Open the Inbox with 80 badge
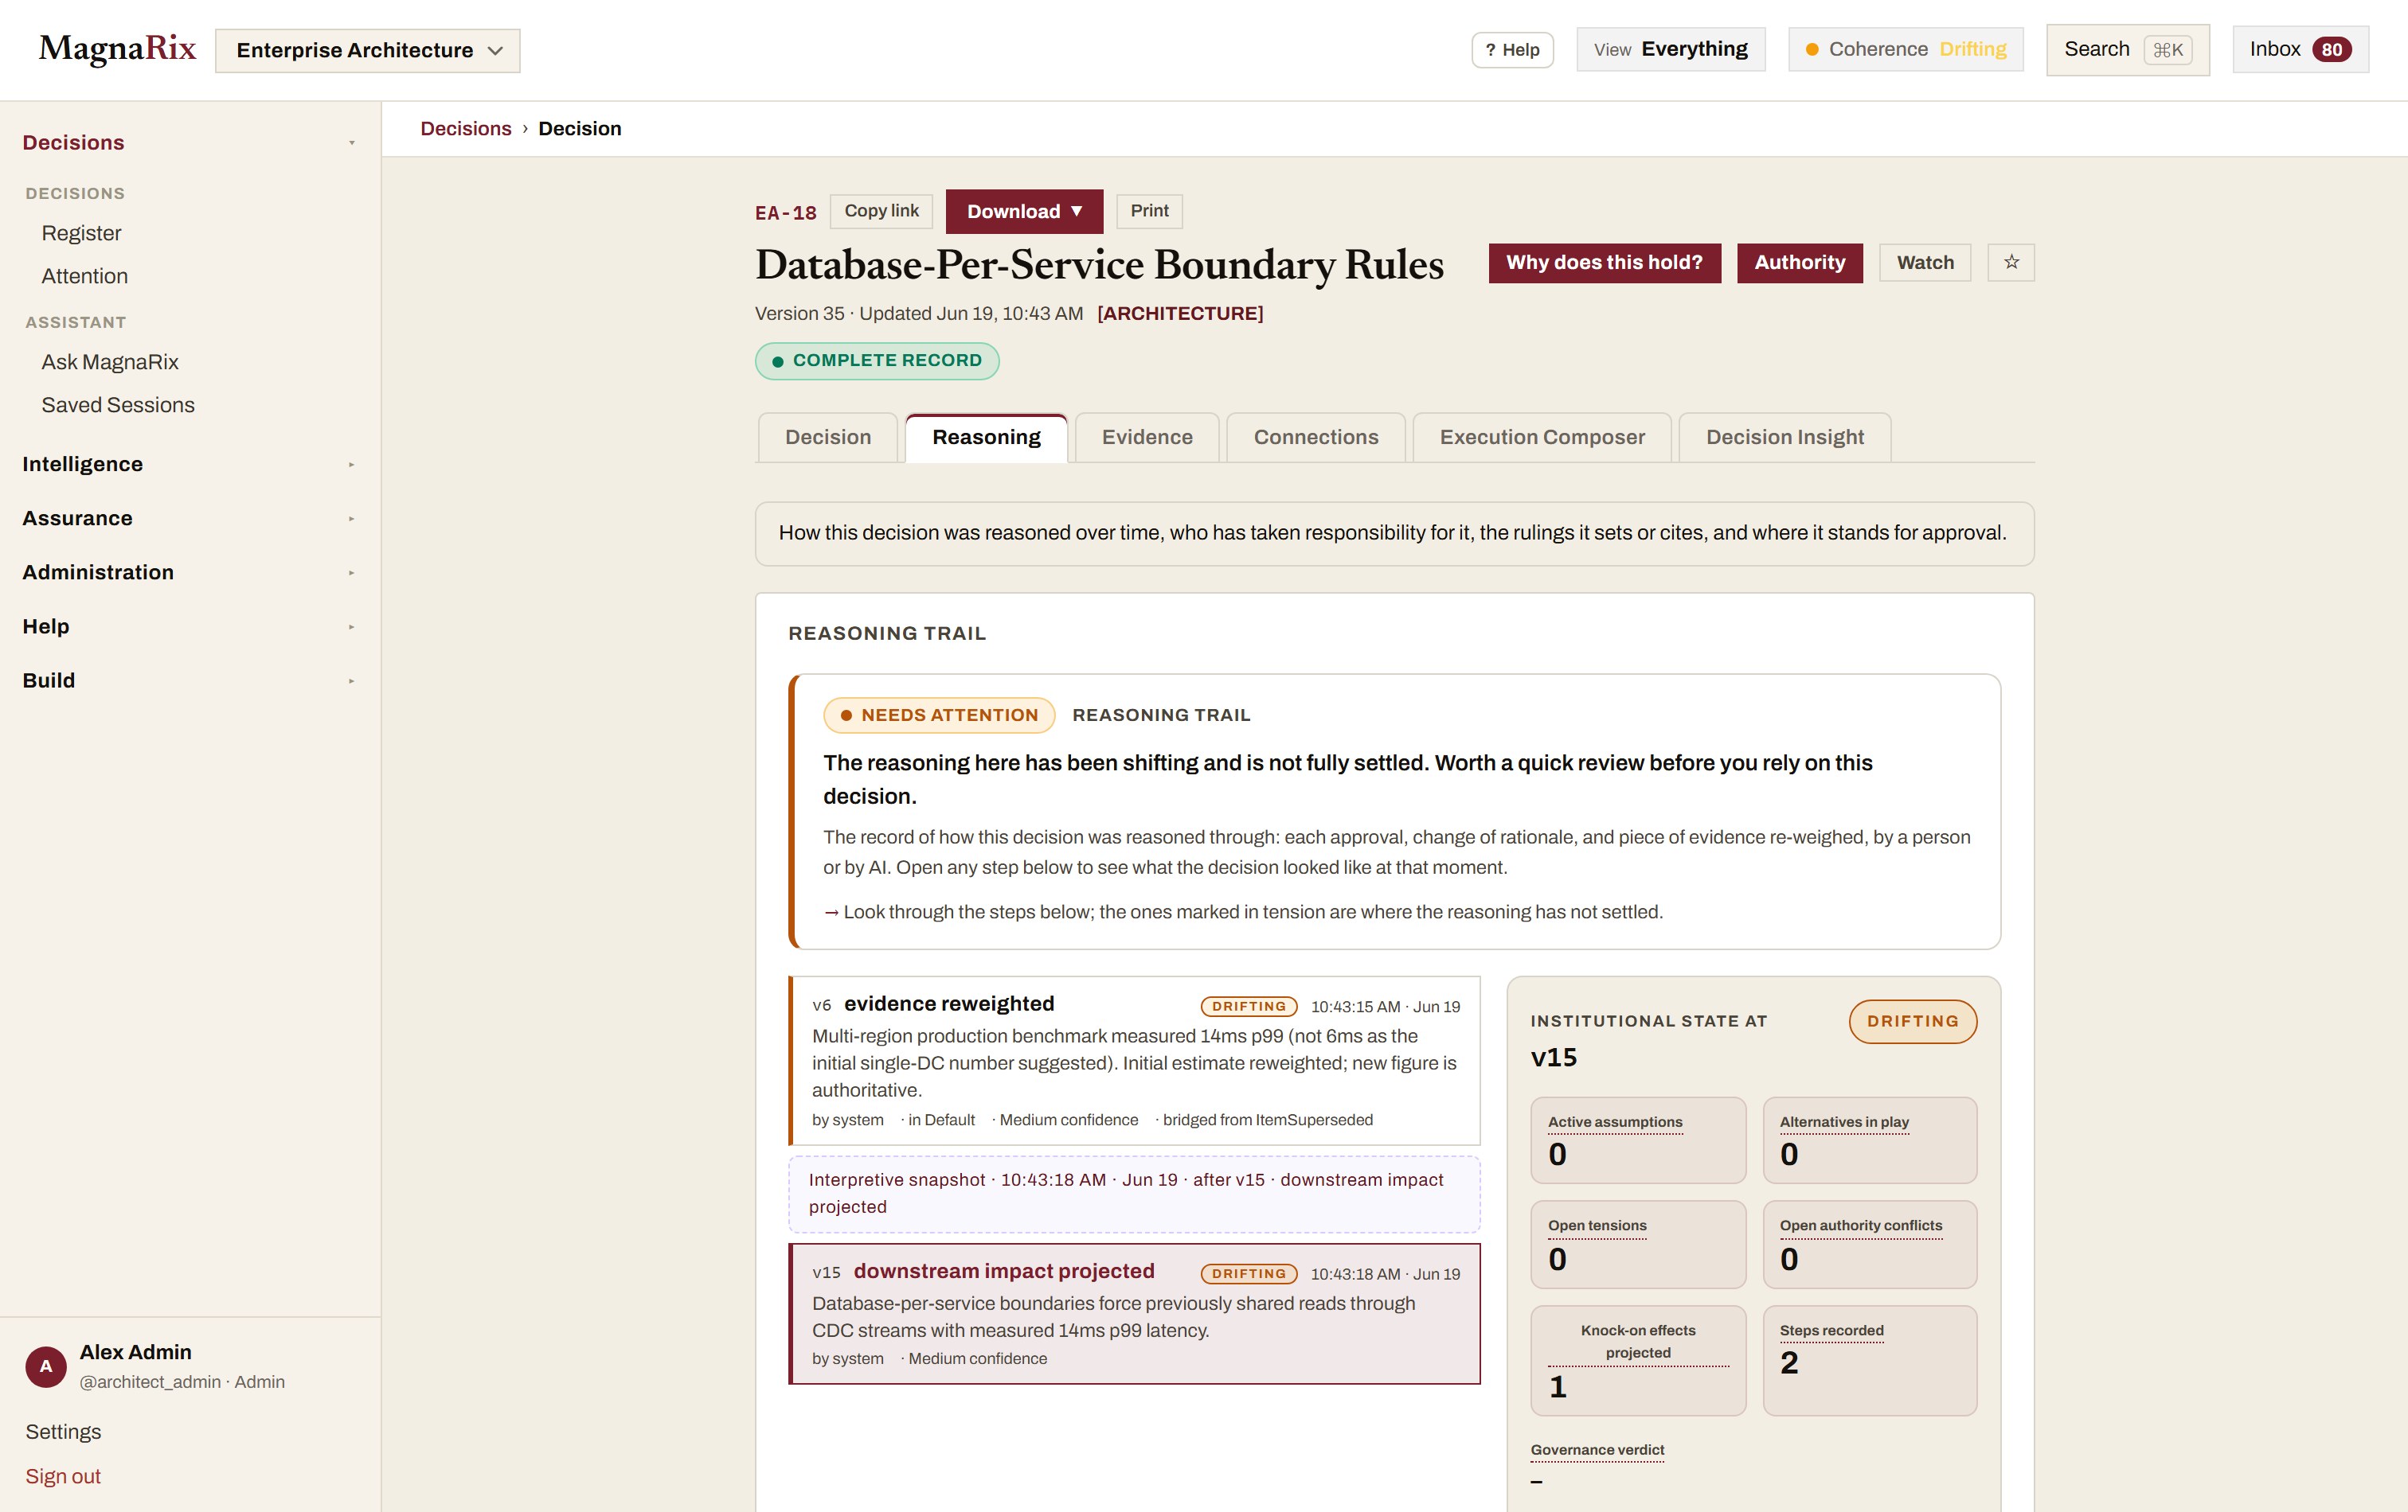 tap(2300, 50)
